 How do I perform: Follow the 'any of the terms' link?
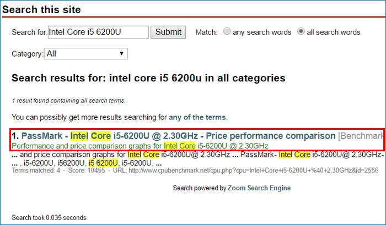pyautogui.click(x=197, y=117)
